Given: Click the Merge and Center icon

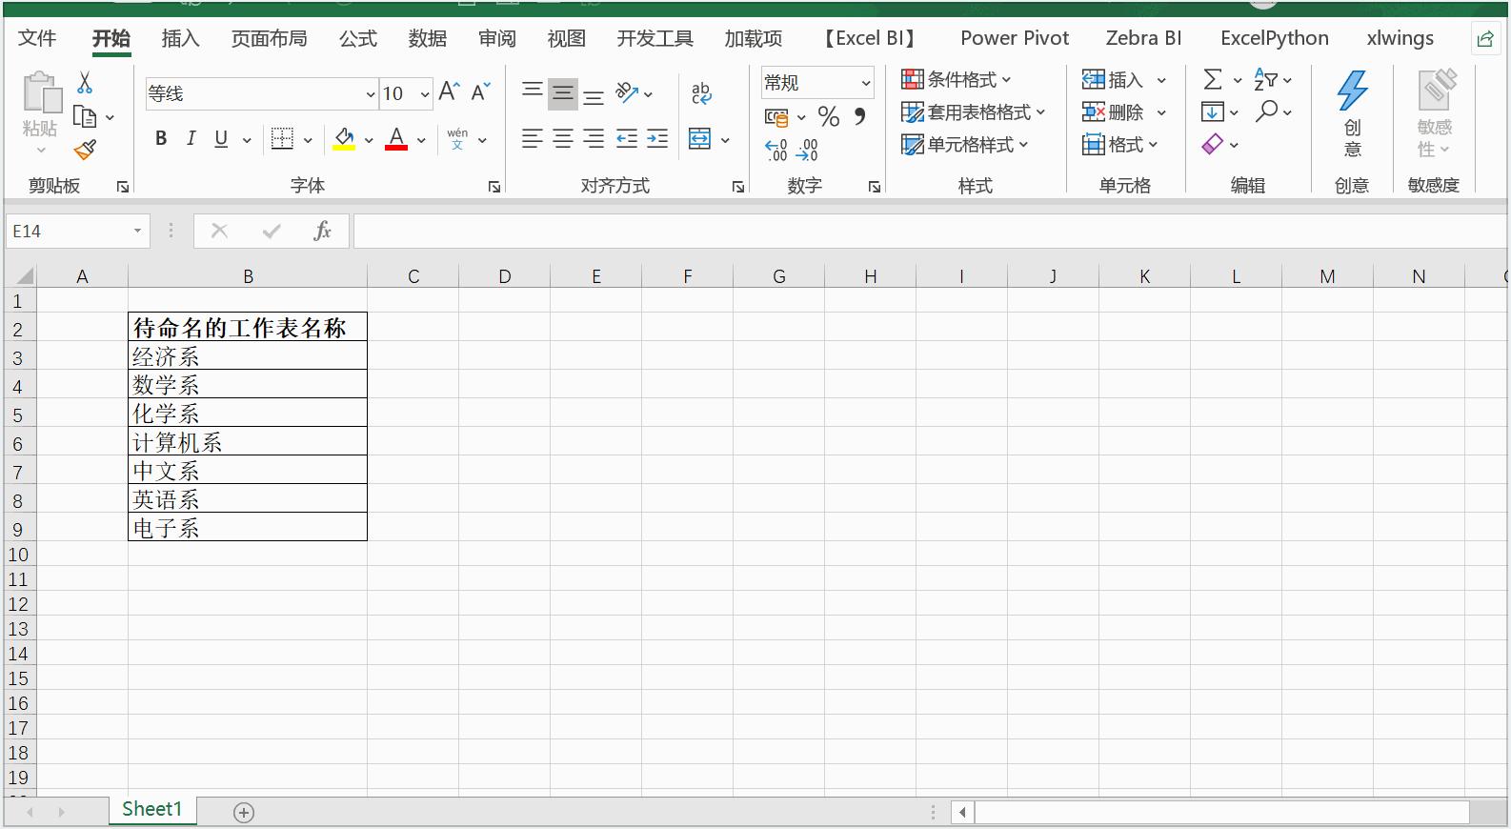Looking at the screenshot, I should click(700, 139).
